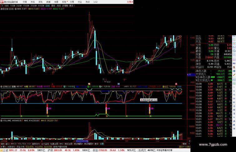Expand the 更多 periods dropdown

pos(72,6)
